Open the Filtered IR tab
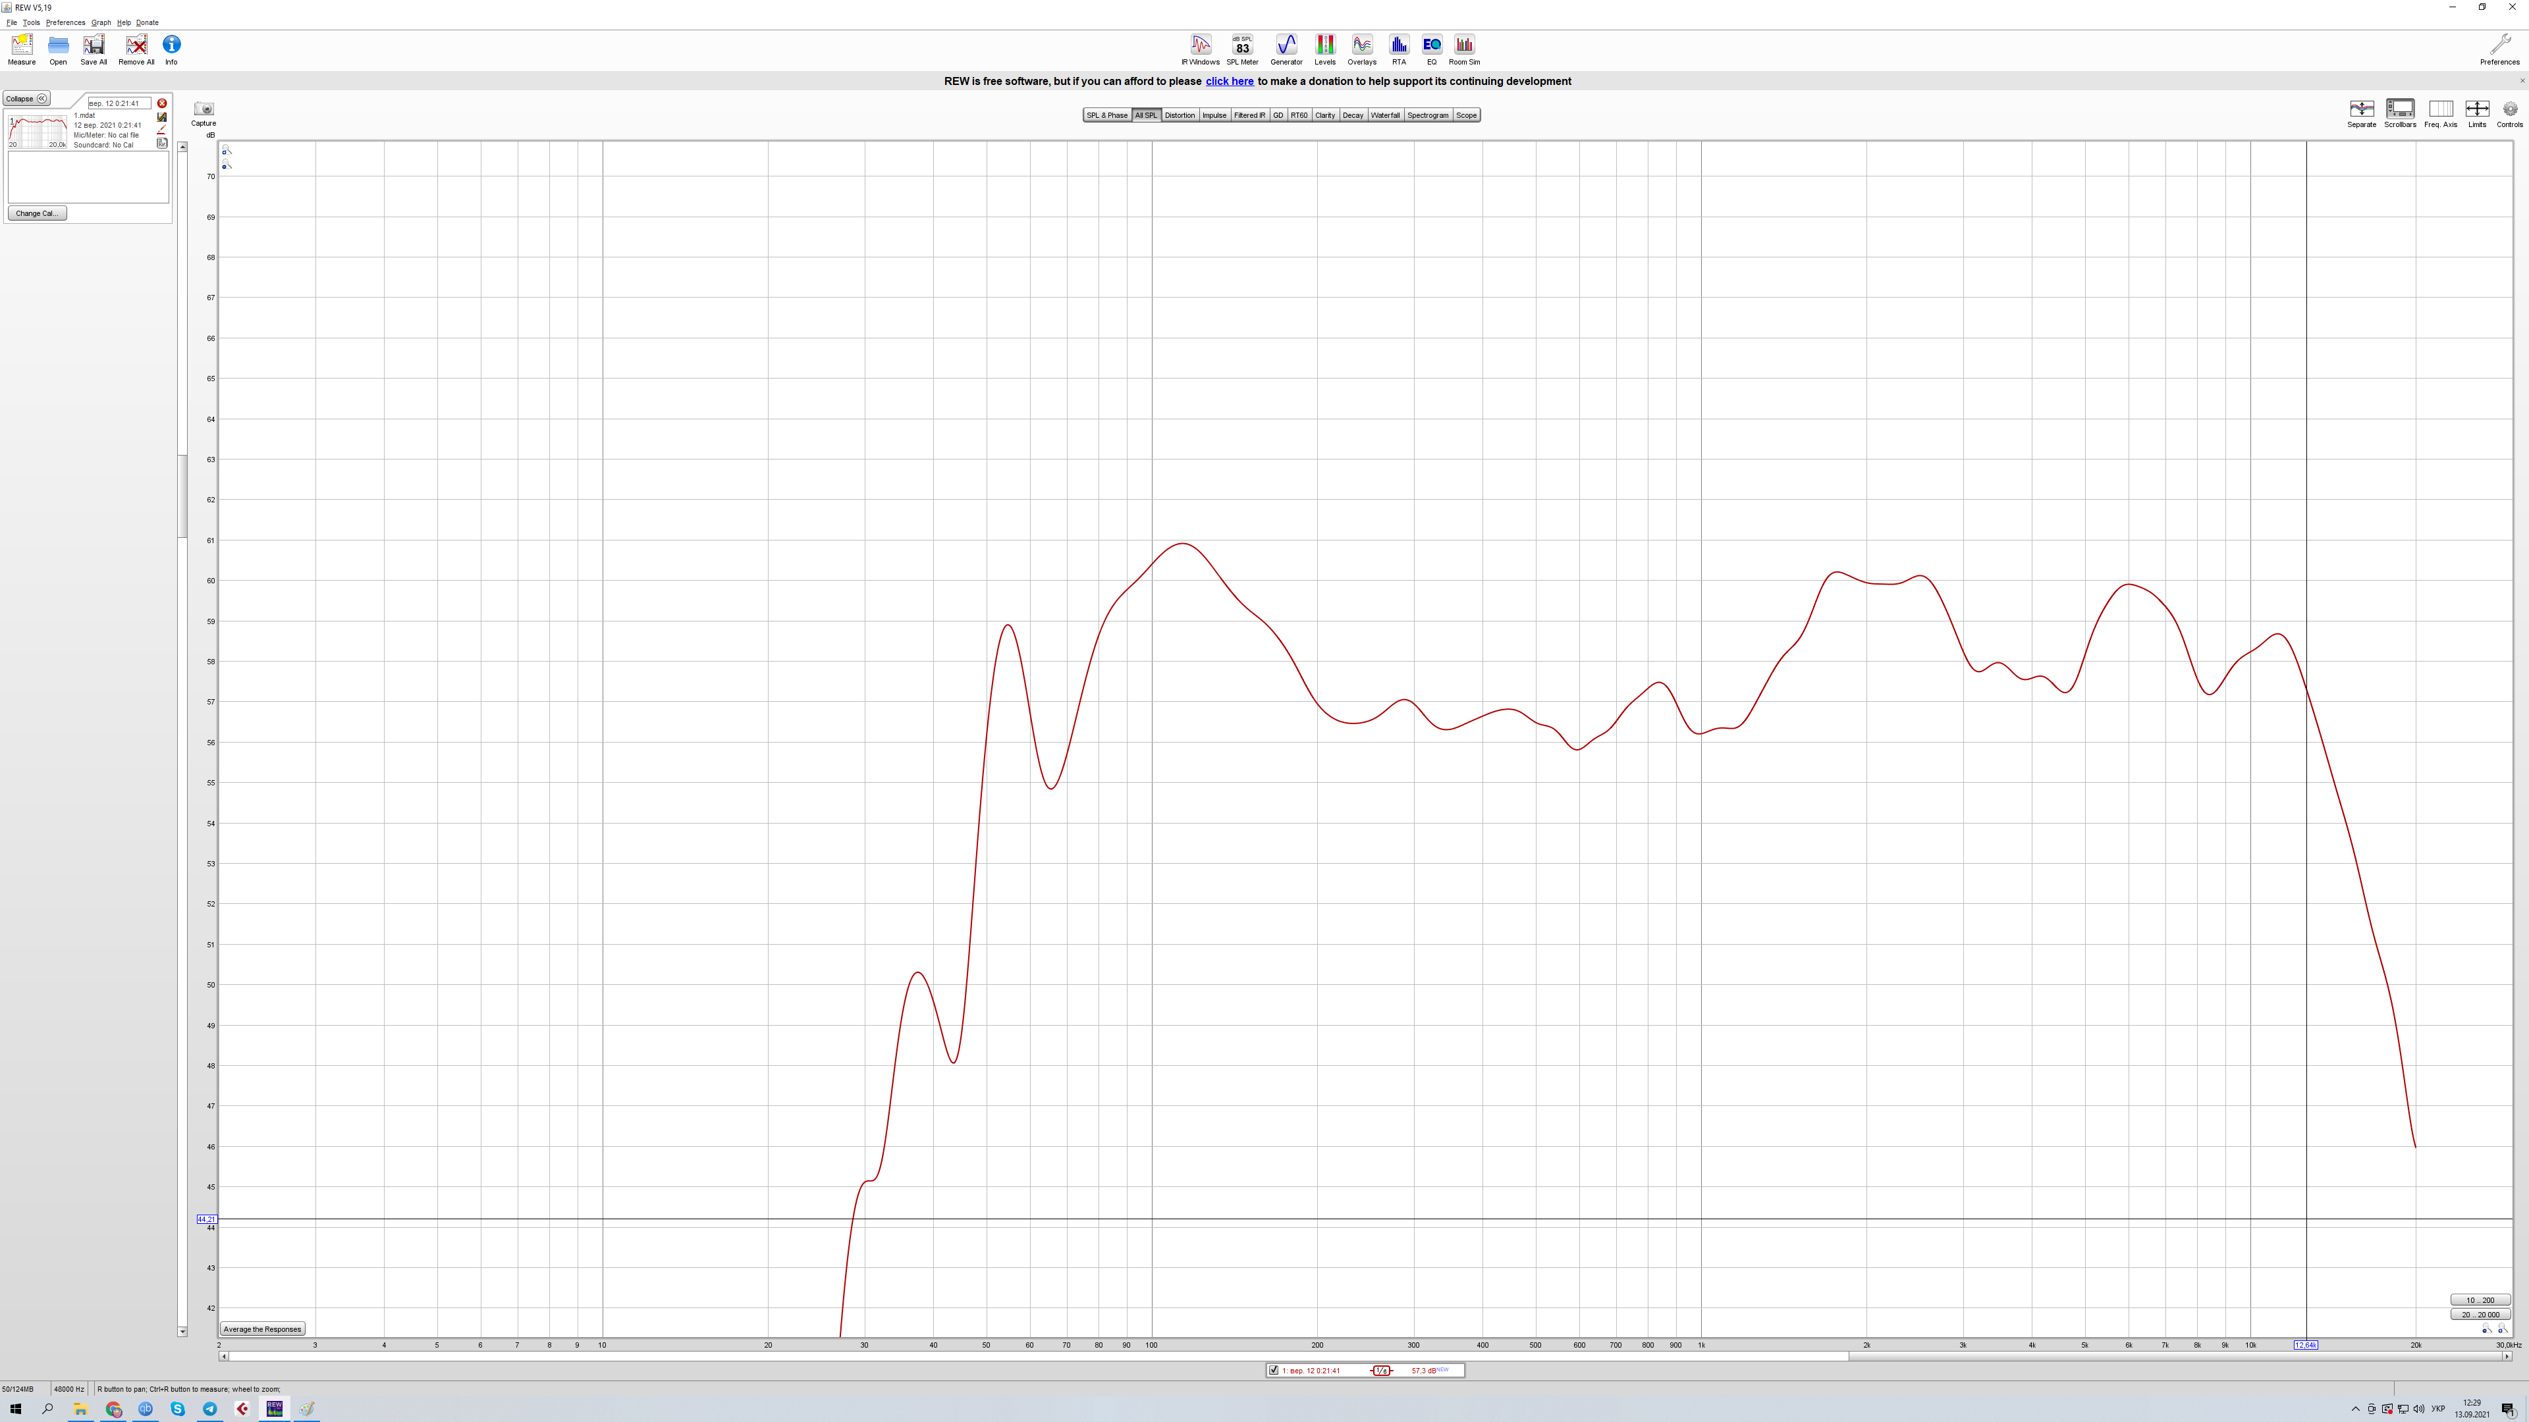Screen dimensions: 2529x1422 coord(1250,115)
